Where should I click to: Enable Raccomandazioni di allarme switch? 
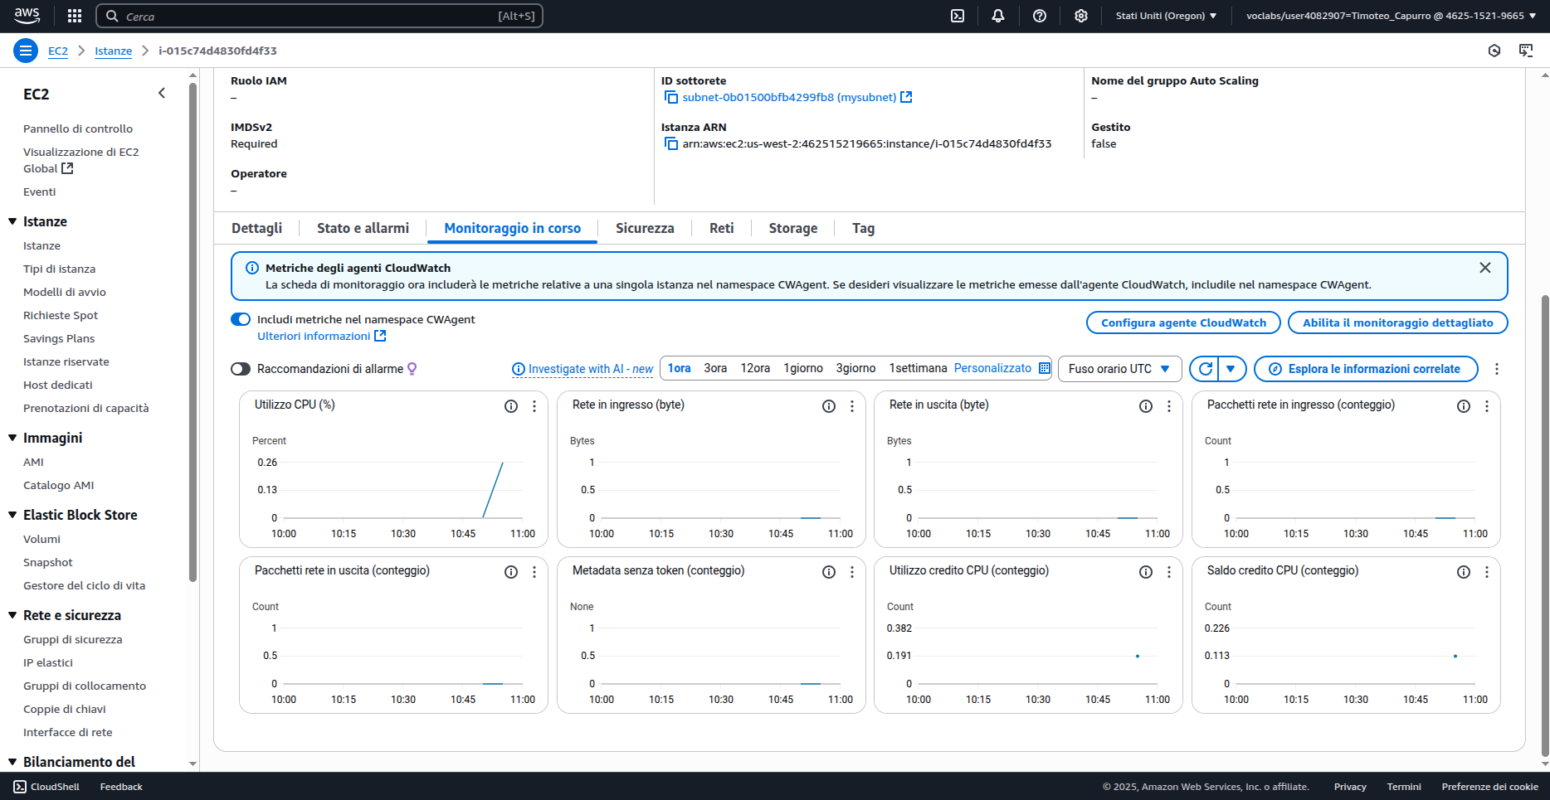[241, 369]
